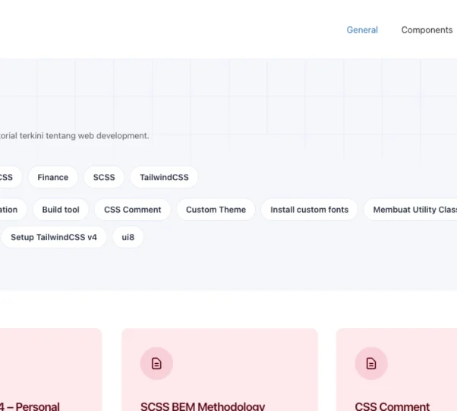Select the Install custom fonts tag
The width and height of the screenshot is (457, 411).
coord(309,210)
